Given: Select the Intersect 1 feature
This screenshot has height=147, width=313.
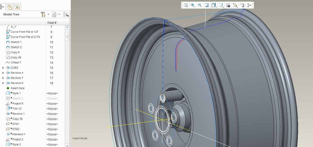Looking at the screenshot, I should point(19,134).
